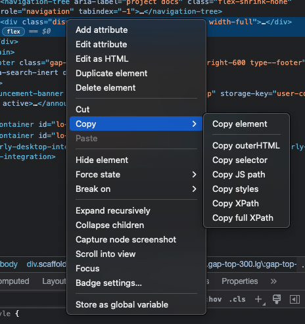Click the new style rule plus icon
The height and width of the screenshot is (324, 305).
click(x=259, y=299)
